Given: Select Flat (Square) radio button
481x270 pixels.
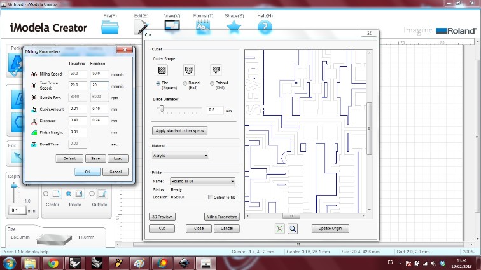Looking at the screenshot, I should pyautogui.click(x=158, y=83).
